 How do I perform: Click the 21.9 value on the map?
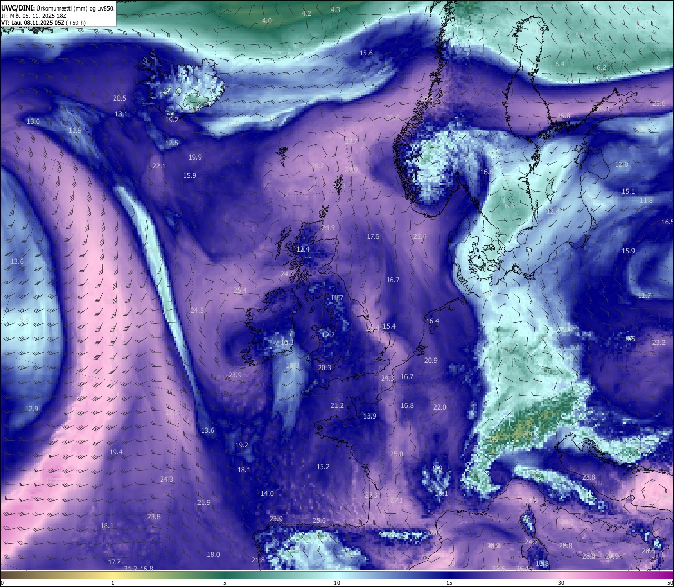pos(204,503)
